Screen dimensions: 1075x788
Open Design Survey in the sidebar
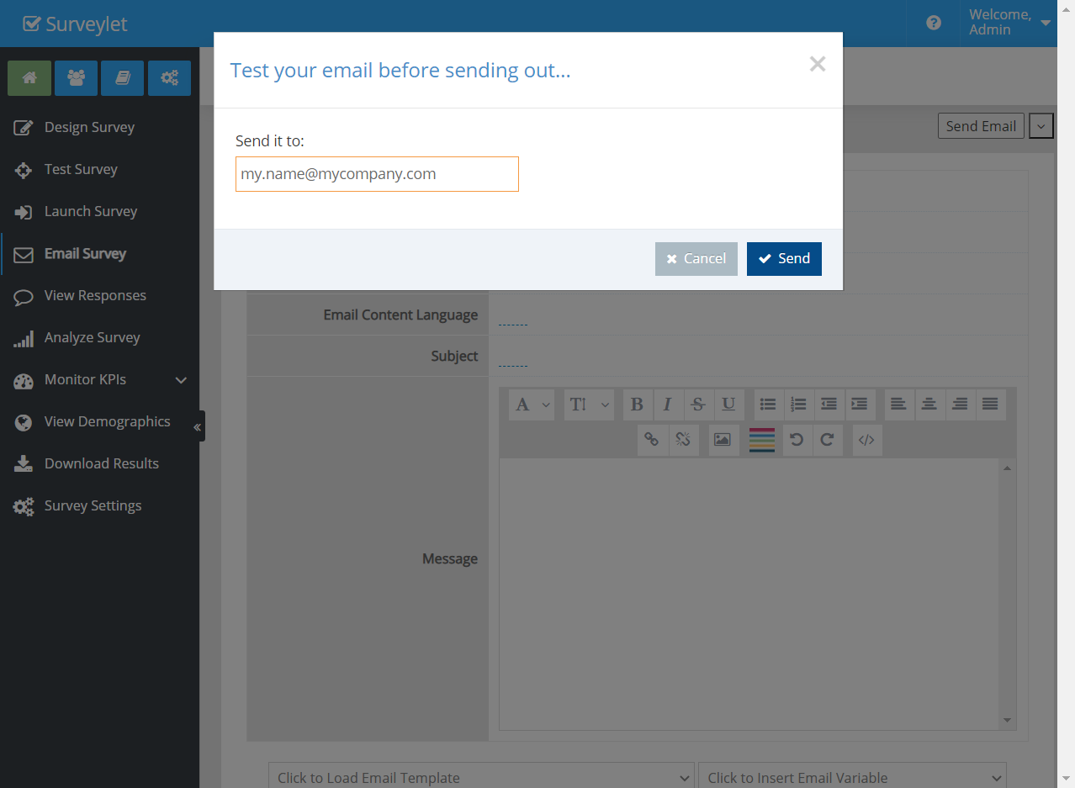(x=89, y=127)
